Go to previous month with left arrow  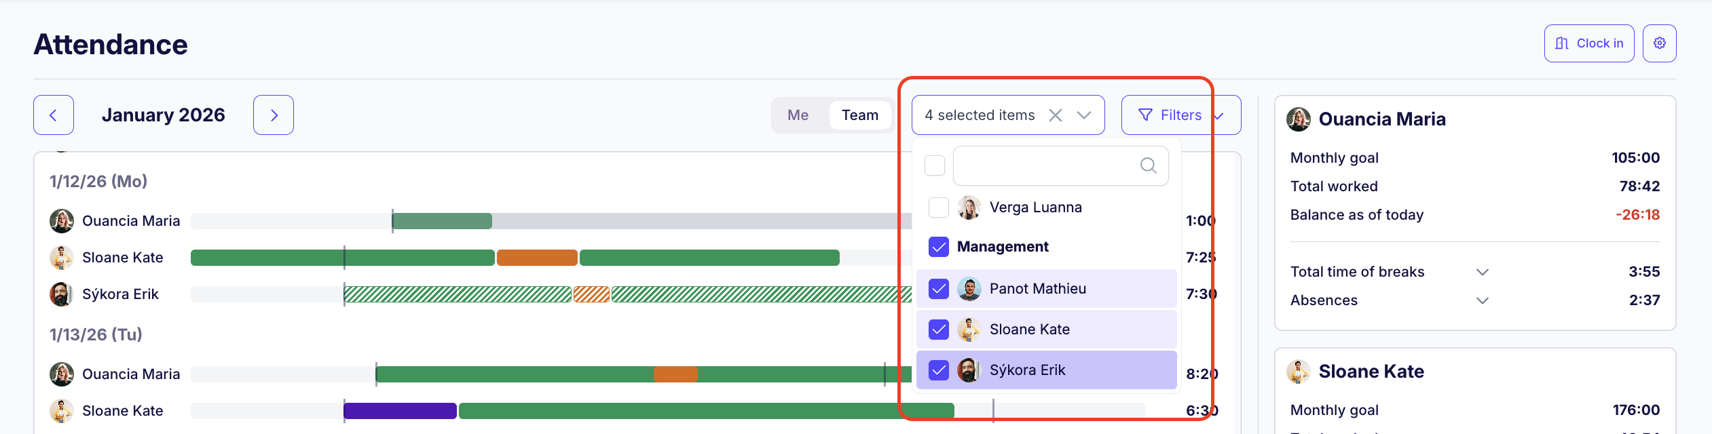(x=54, y=115)
